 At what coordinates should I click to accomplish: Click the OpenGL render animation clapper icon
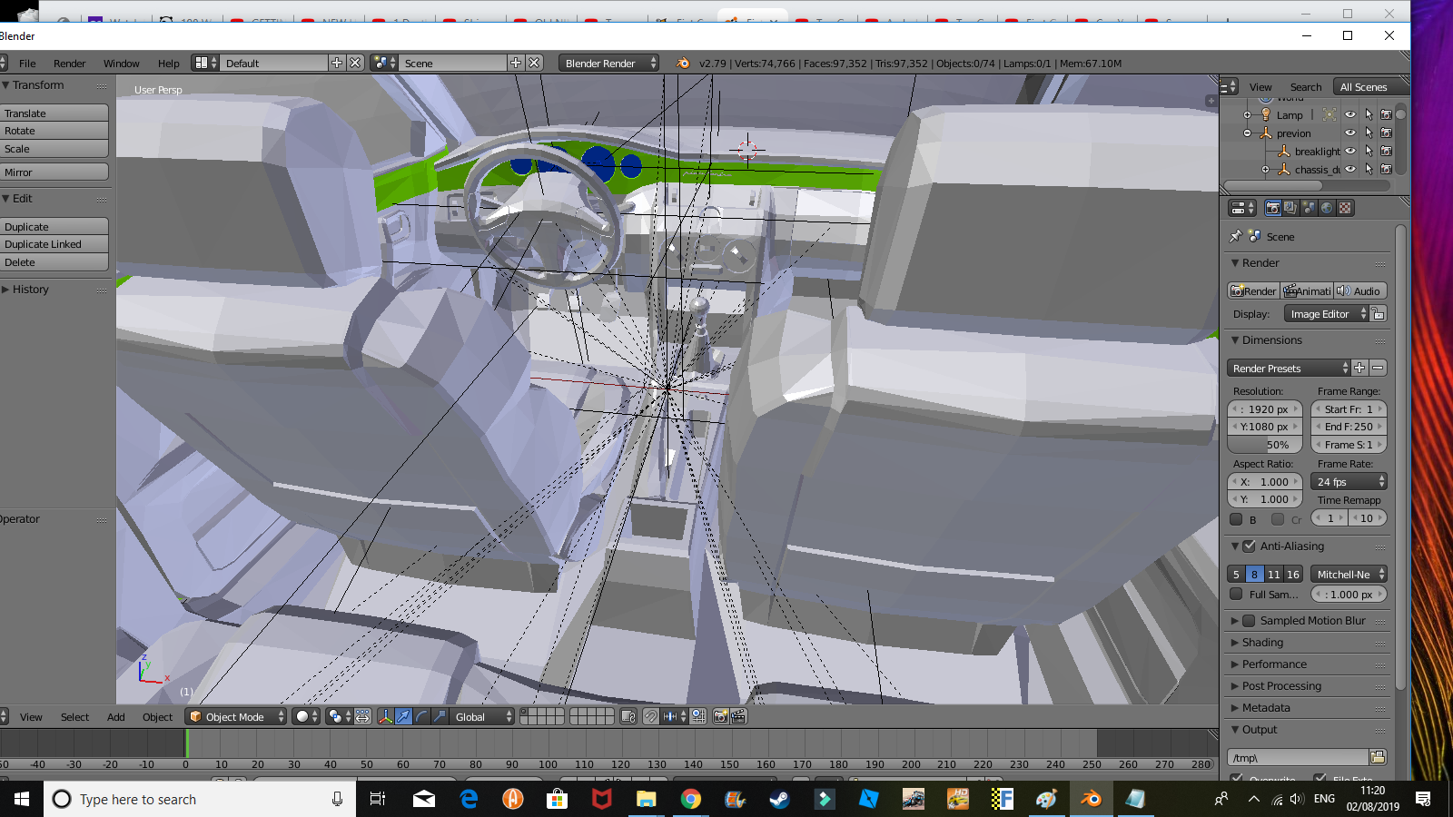click(x=738, y=716)
